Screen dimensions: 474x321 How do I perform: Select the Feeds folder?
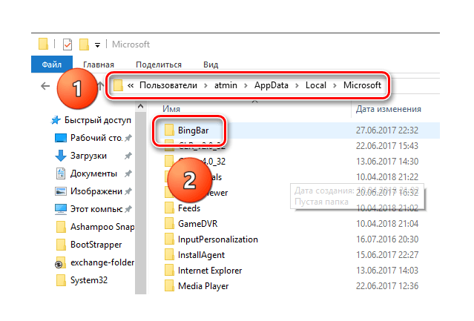(x=189, y=208)
